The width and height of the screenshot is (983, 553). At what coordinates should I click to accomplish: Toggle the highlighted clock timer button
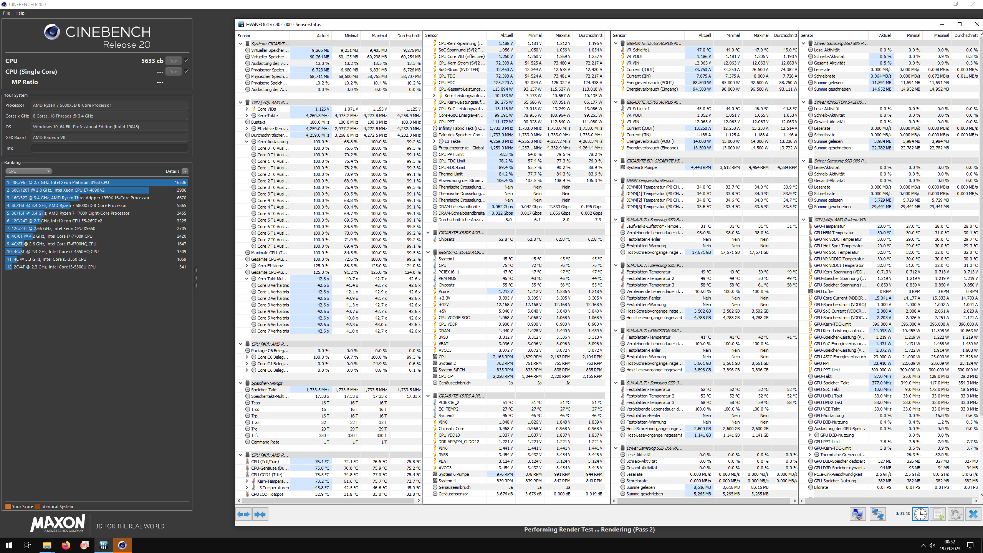[x=920, y=514]
